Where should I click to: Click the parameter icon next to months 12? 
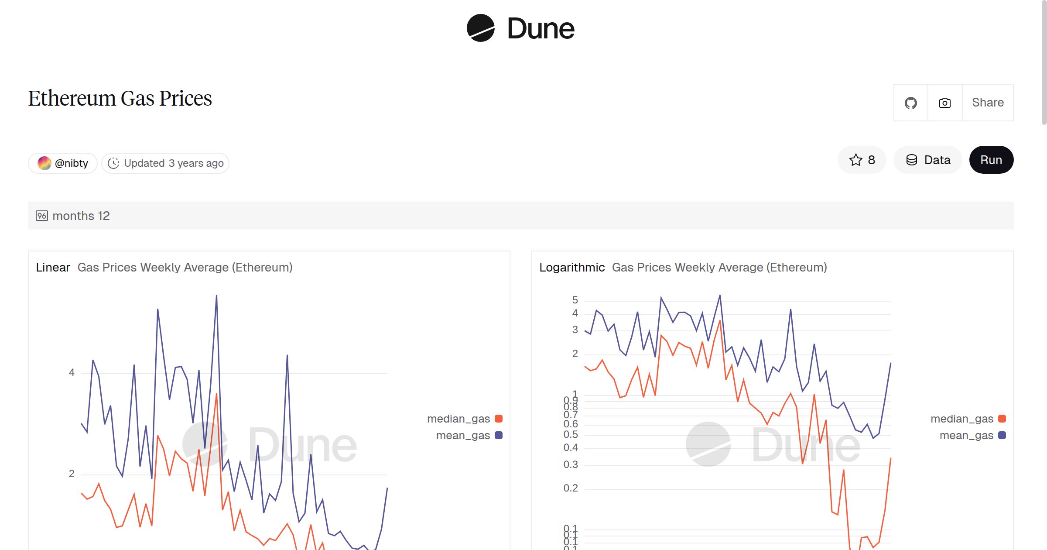click(42, 215)
